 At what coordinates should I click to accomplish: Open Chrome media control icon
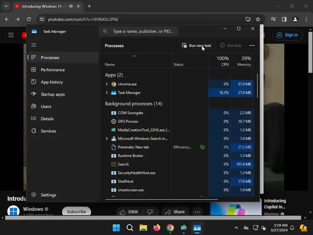(273, 19)
